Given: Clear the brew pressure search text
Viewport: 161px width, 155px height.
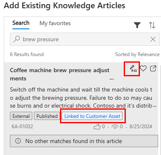Looking at the screenshot, I should pyautogui.click(x=153, y=39).
